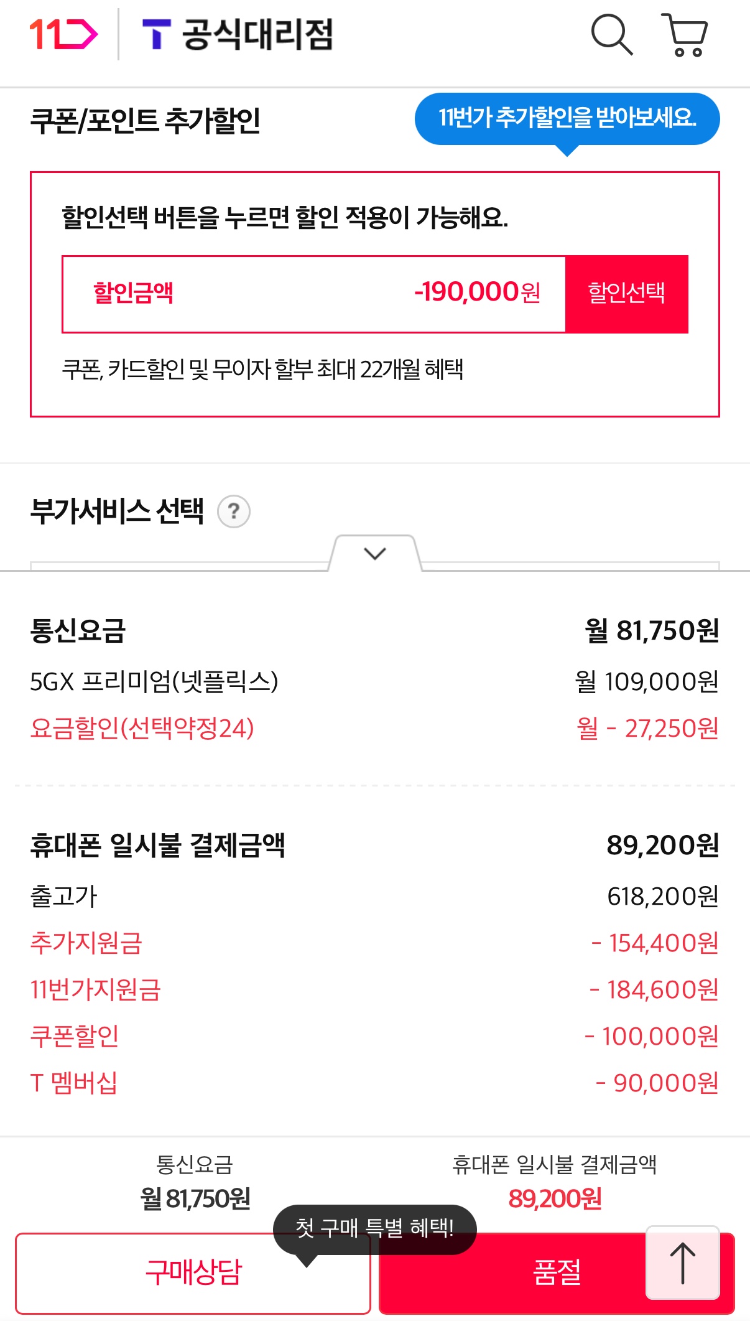Image resolution: width=750 pixels, height=1321 pixels.
Task: Tap the bottom bar 89,200원 total
Action: pos(555,1198)
